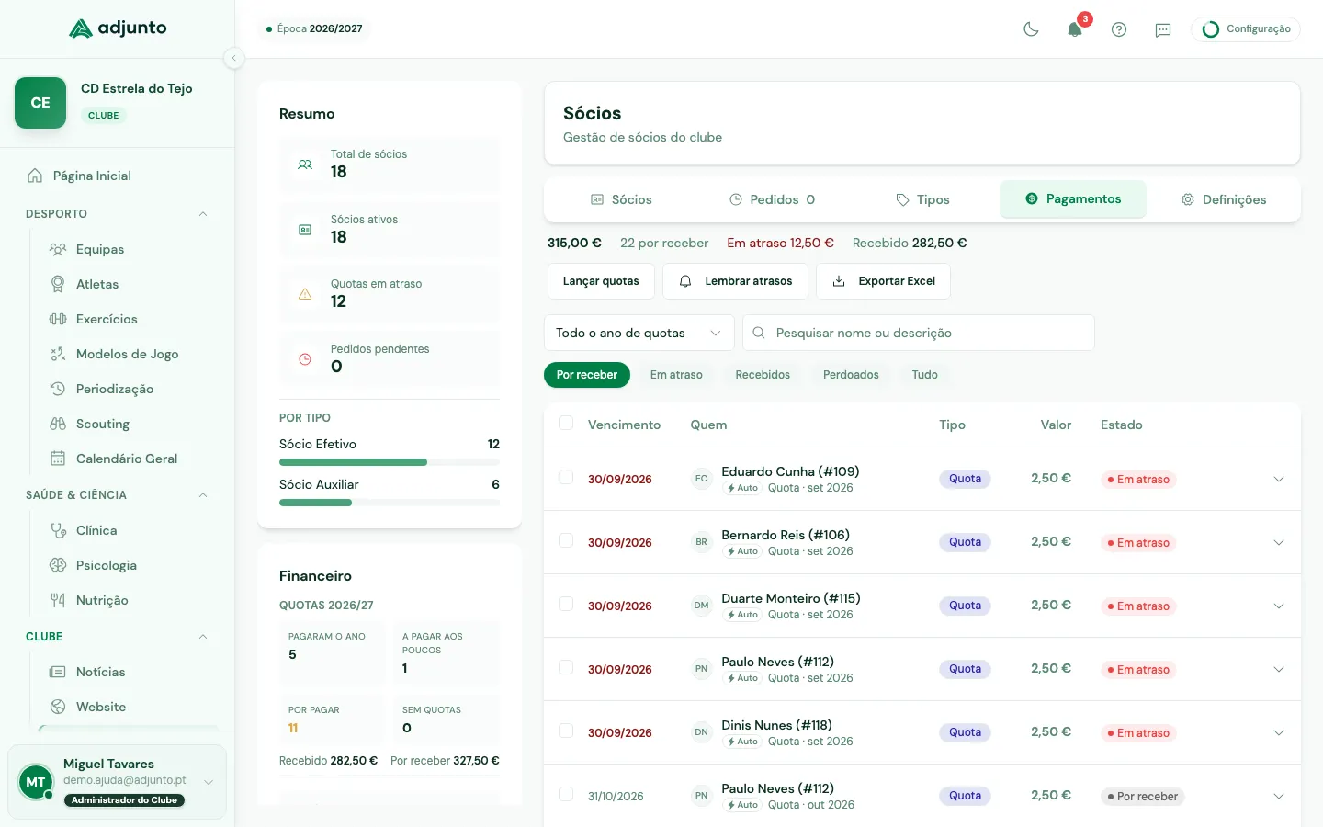This screenshot has width=1323, height=827.
Task: Open notifications bell icon
Action: click(1075, 29)
